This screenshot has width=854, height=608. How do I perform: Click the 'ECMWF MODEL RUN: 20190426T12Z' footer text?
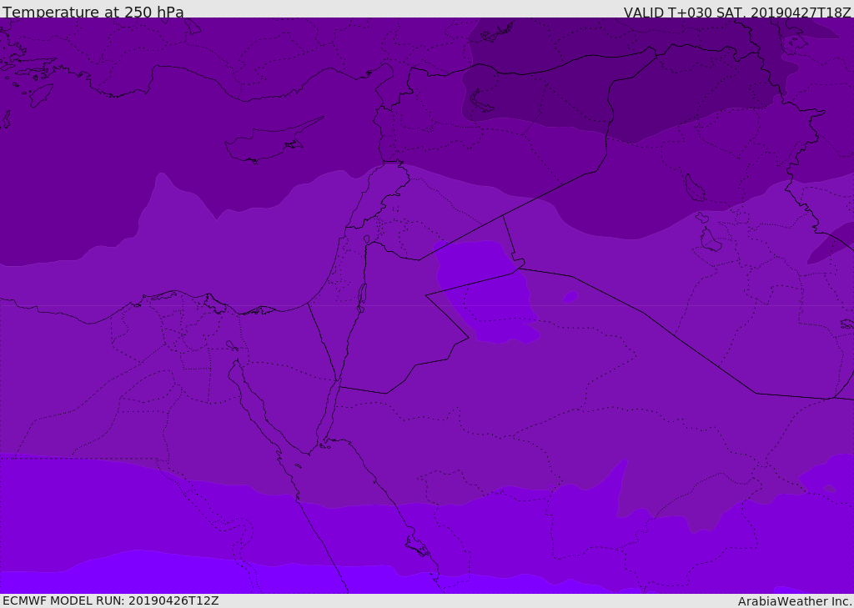(x=111, y=600)
